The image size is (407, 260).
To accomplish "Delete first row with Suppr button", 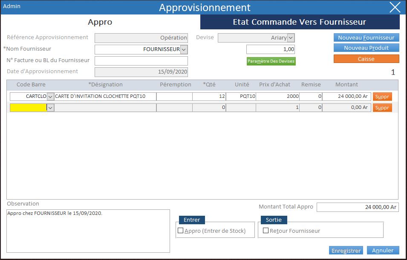I will pyautogui.click(x=382, y=97).
